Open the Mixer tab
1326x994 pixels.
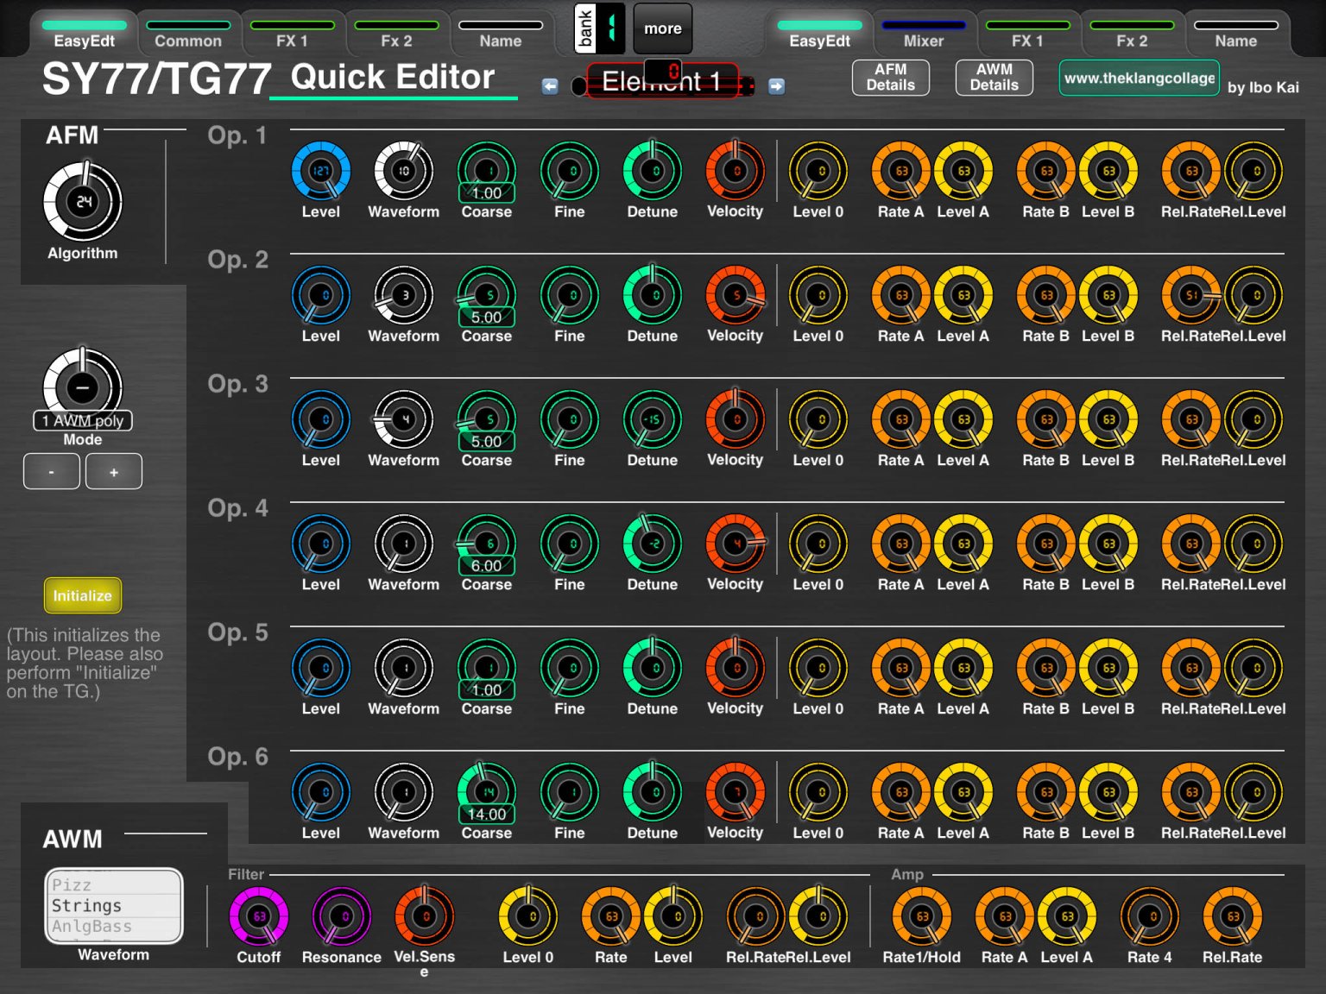pos(924,34)
